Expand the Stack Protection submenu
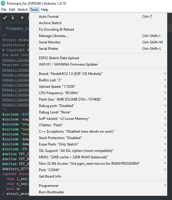Screen dimensions: 172x200 (98, 138)
